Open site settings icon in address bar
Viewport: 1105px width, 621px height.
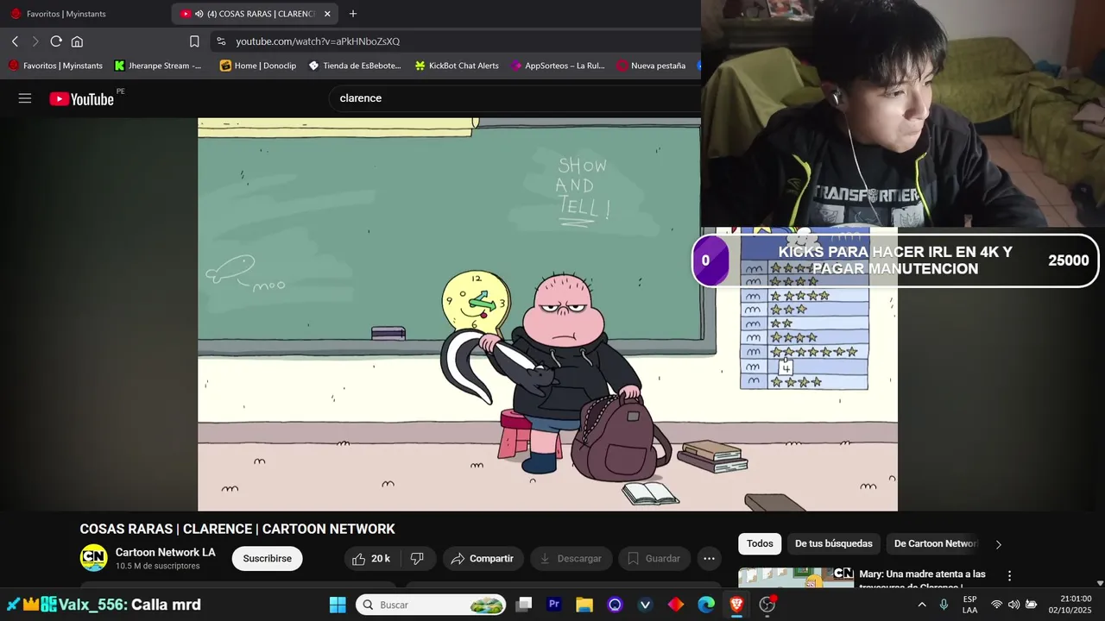221,41
